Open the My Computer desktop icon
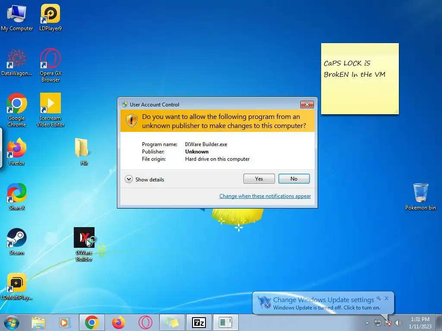This screenshot has height=331, width=442. point(17,18)
